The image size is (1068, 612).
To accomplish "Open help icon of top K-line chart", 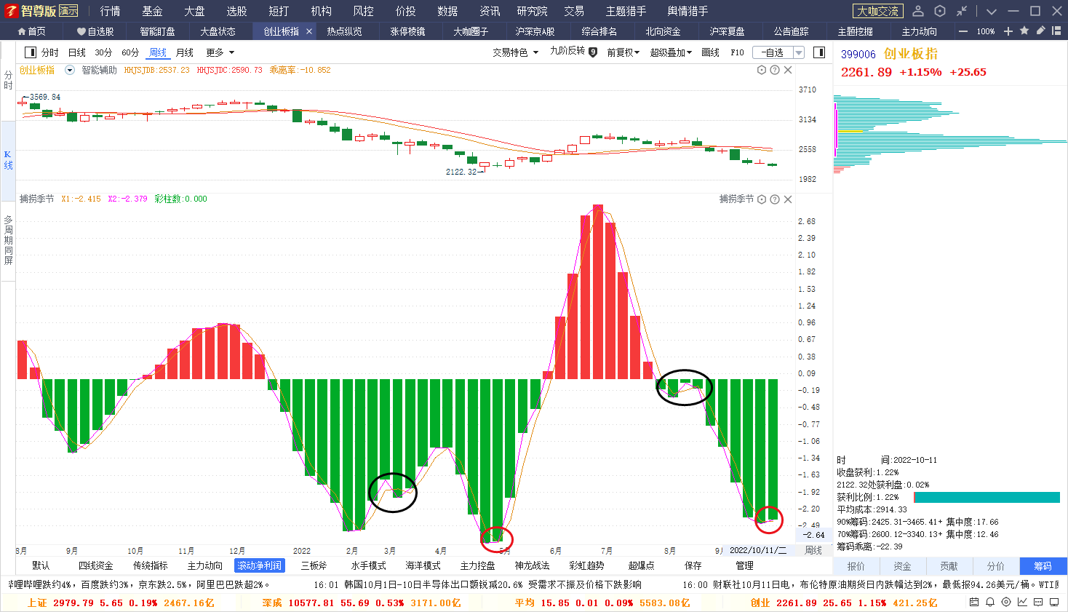I will 775,70.
